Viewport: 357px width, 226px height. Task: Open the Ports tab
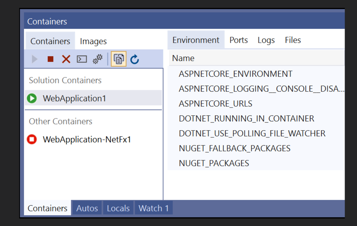tap(238, 40)
